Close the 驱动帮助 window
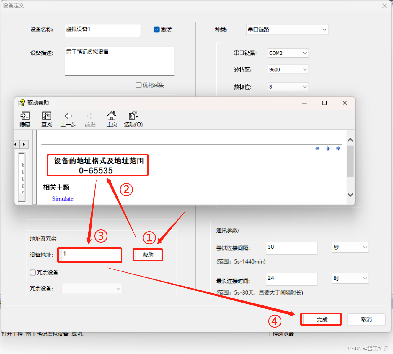 (x=345, y=103)
